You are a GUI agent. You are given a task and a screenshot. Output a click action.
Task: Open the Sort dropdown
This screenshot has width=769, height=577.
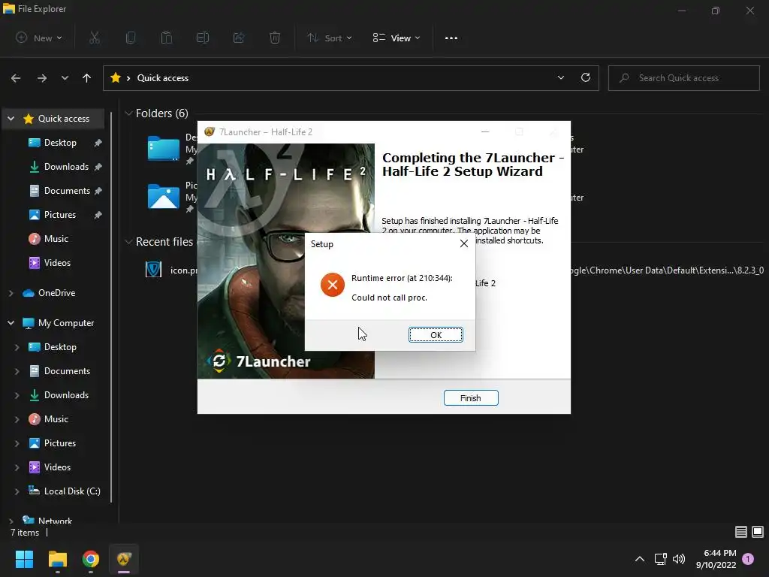pos(329,38)
